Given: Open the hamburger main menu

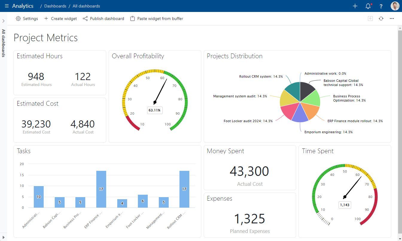Looking at the screenshot, I should [x=7, y=6].
